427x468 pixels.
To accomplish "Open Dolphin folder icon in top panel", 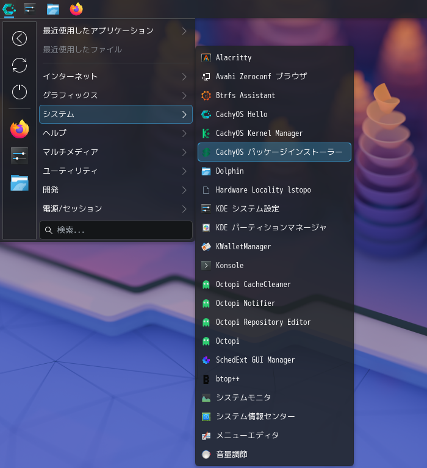I will click(53, 9).
